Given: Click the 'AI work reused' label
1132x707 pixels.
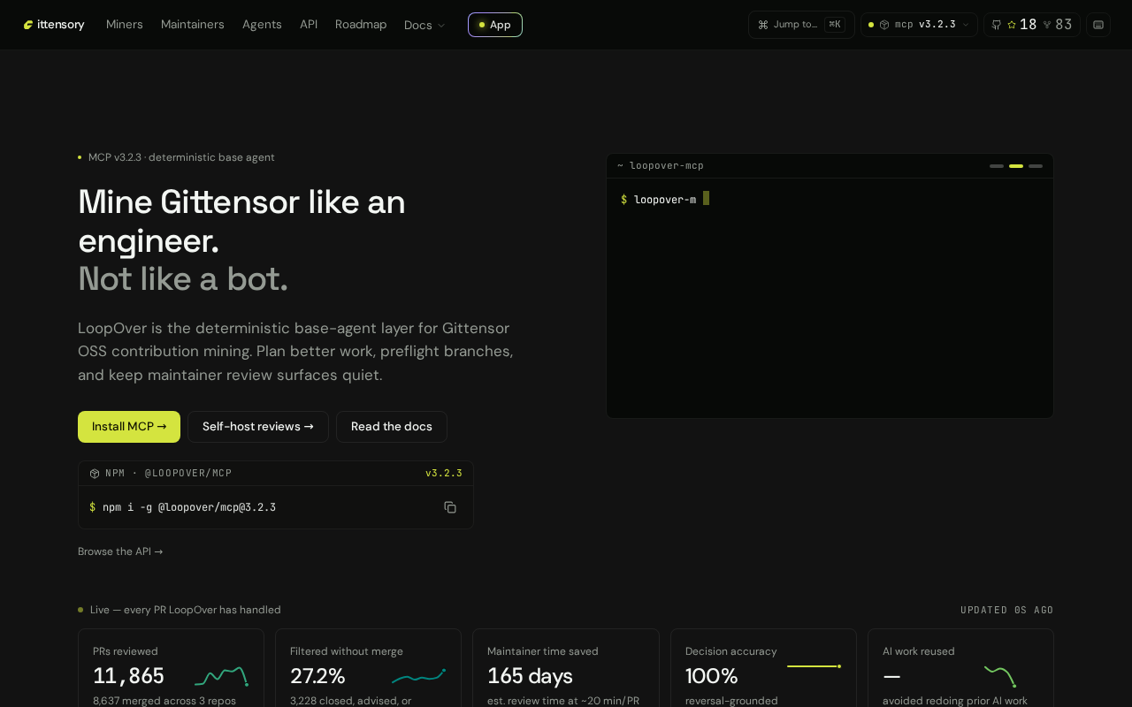Looking at the screenshot, I should coord(919,651).
